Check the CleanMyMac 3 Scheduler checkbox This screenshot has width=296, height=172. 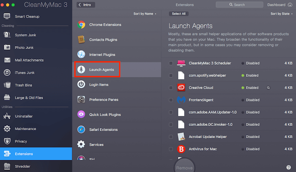click(x=171, y=63)
